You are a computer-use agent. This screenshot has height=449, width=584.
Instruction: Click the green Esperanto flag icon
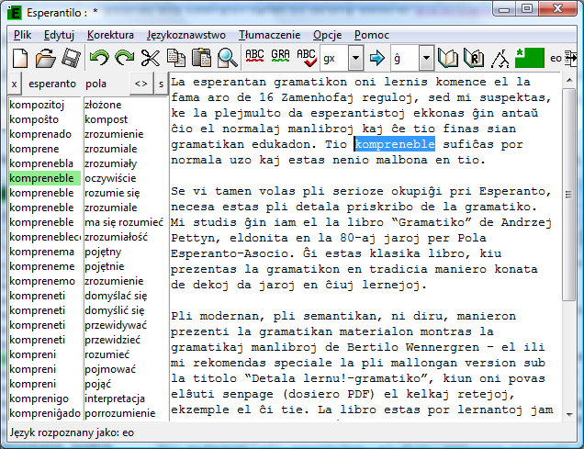(530, 58)
